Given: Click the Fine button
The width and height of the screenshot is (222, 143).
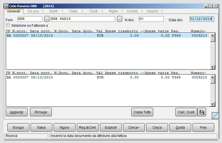Looking at the screenshot, I should 203,128.
